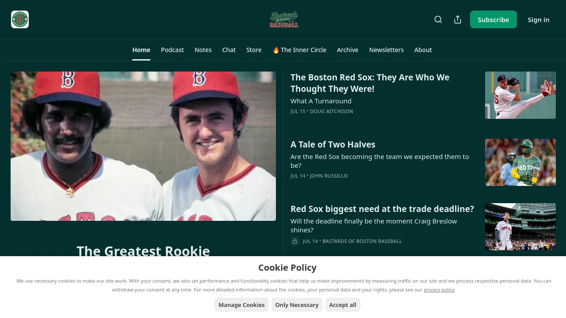
Task: Open the privacy policy link
Action: click(439, 290)
